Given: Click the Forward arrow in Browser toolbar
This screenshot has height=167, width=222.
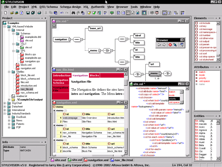Looking at the screenshot, I should pos(164,45).
